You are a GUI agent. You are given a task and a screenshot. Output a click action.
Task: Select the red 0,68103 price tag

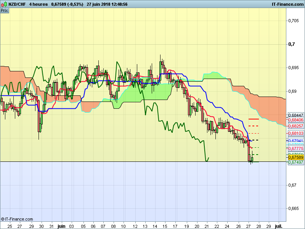pyautogui.click(x=296, y=133)
